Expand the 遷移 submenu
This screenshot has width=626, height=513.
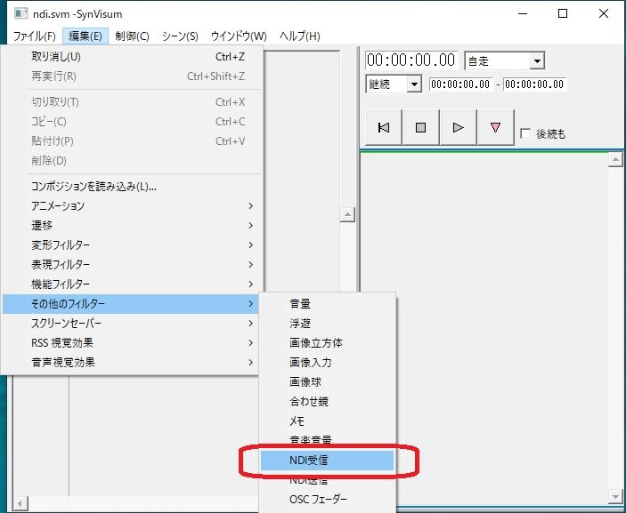coord(132,225)
